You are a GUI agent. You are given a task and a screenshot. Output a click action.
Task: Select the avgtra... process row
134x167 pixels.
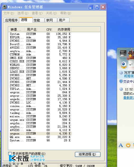[x=41, y=51]
